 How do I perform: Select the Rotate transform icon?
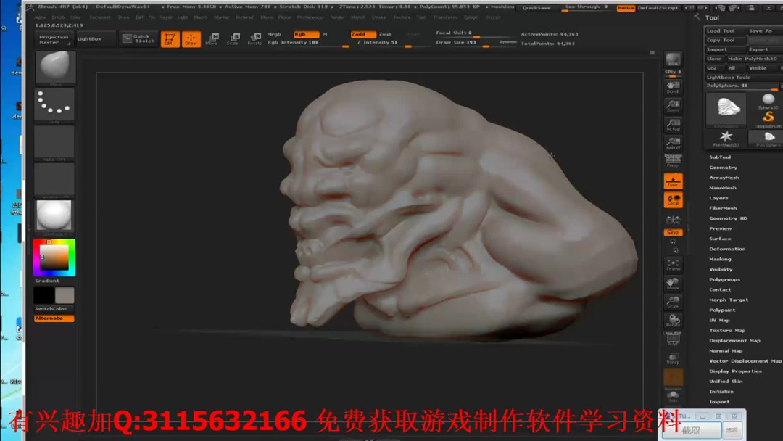pyautogui.click(x=257, y=38)
